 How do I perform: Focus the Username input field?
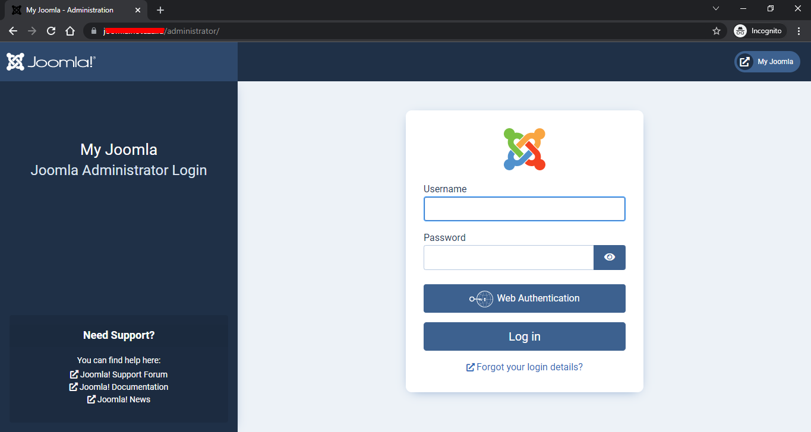tap(525, 209)
